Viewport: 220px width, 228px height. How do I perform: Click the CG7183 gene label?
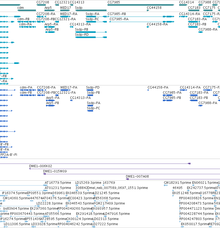(x=194, y=8)
